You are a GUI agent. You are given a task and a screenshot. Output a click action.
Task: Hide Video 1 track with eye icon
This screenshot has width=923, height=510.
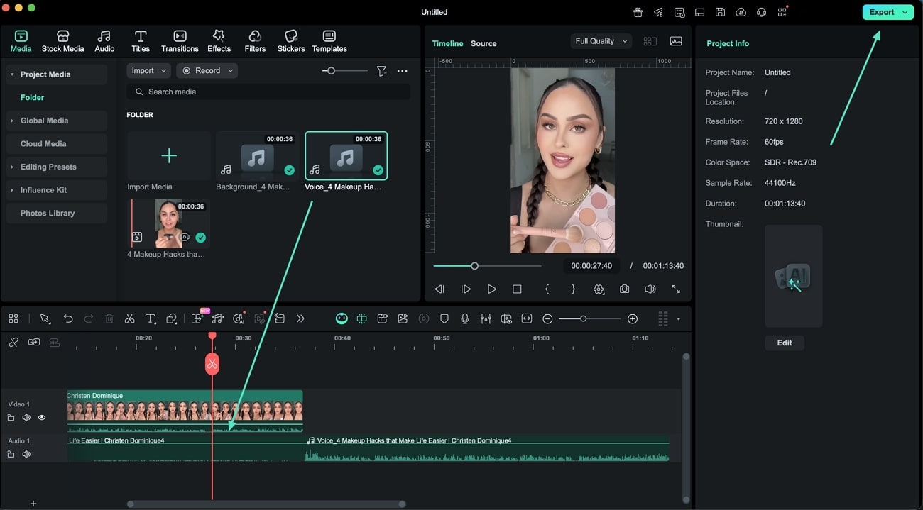(x=42, y=418)
